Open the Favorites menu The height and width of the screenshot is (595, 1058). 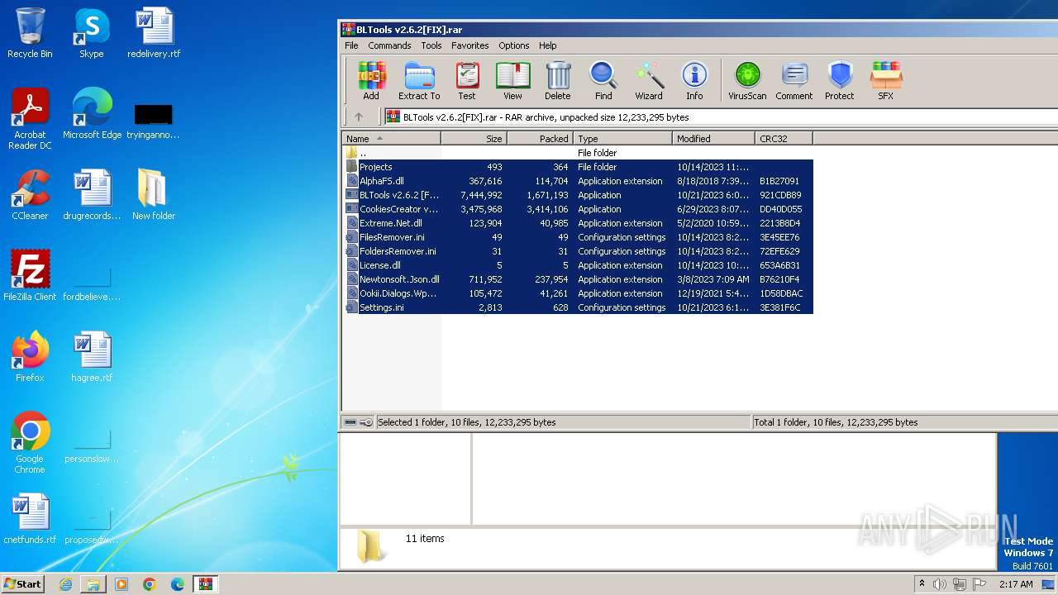[x=470, y=45]
